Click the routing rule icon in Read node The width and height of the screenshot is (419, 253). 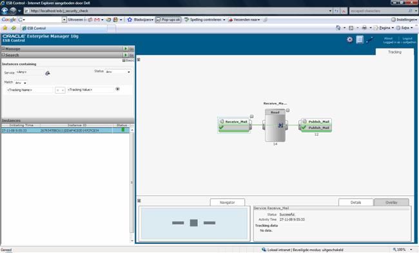pyautogui.click(x=280, y=125)
